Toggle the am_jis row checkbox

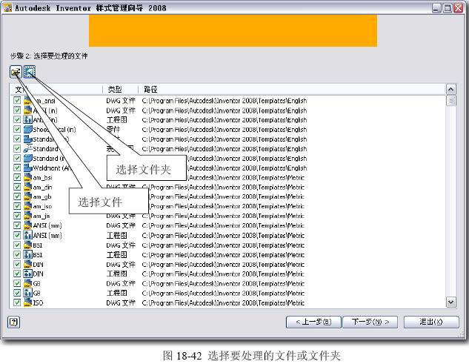pyautogui.click(x=17, y=216)
